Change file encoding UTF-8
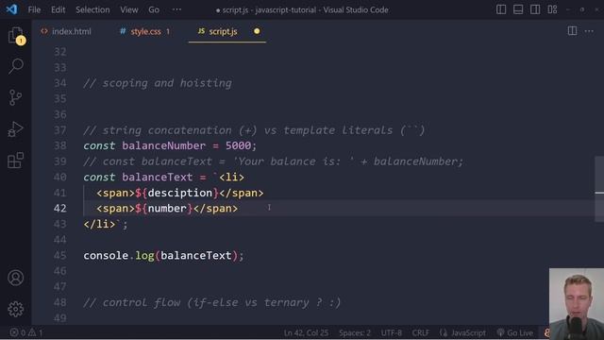The image size is (604, 340). click(392, 332)
